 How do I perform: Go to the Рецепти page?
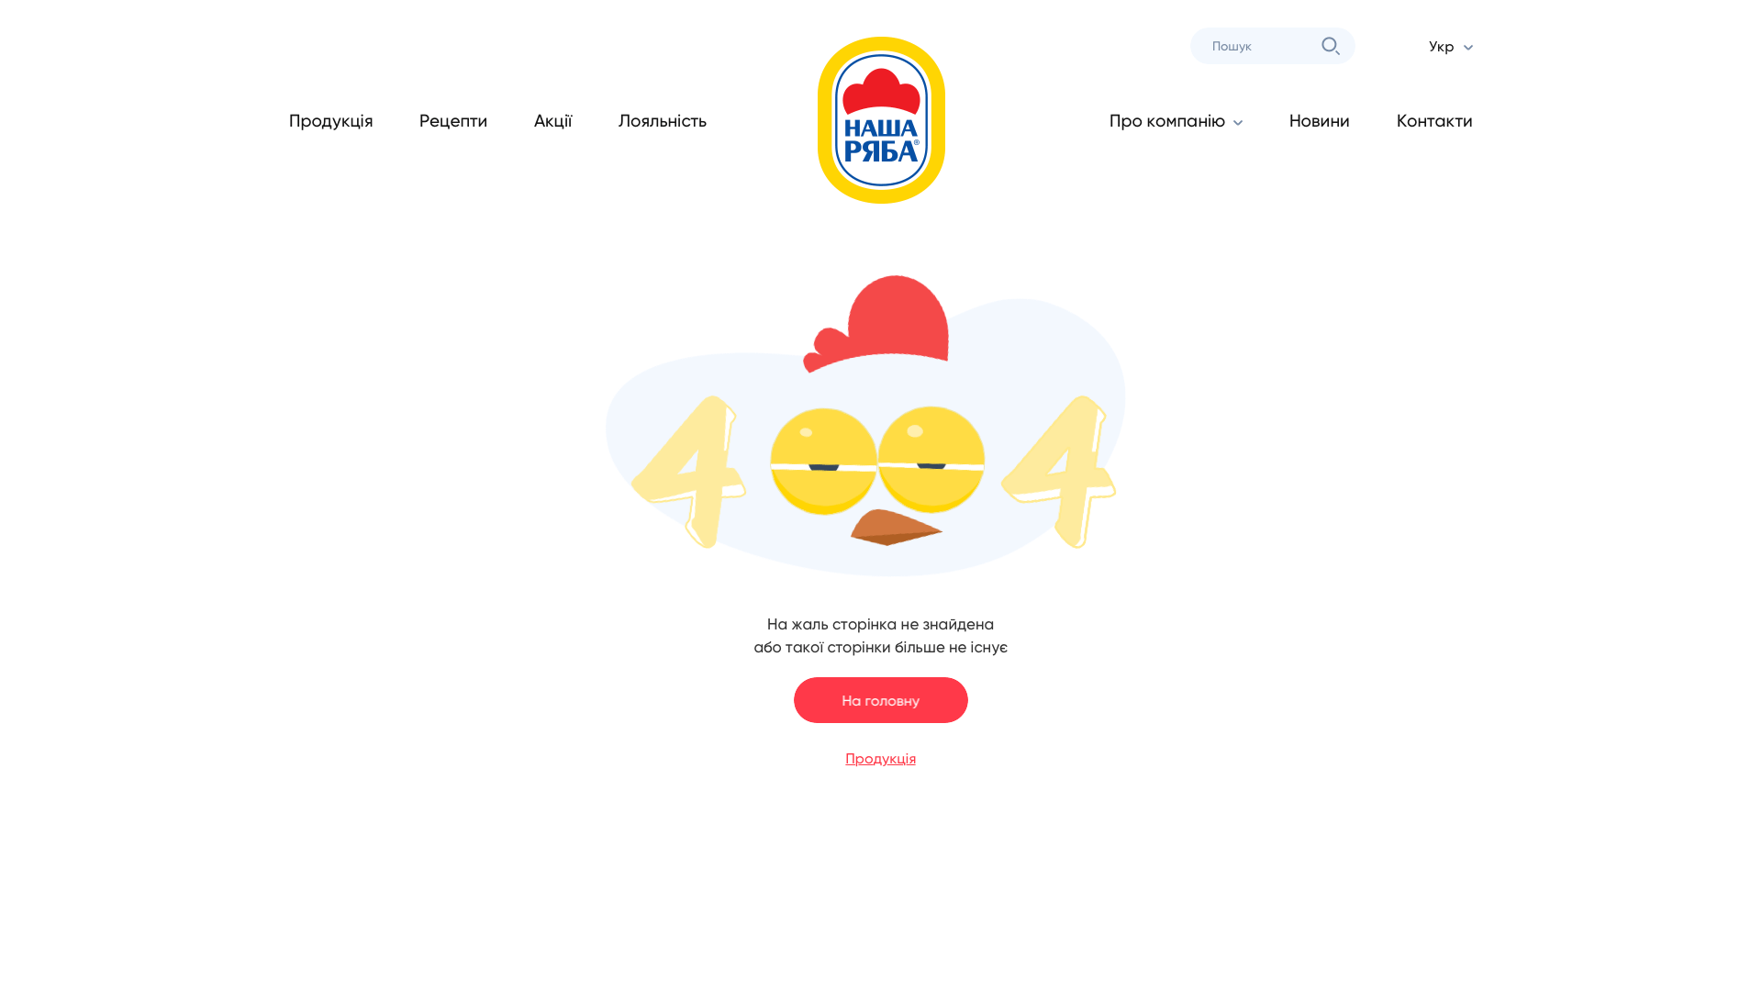point(453,121)
